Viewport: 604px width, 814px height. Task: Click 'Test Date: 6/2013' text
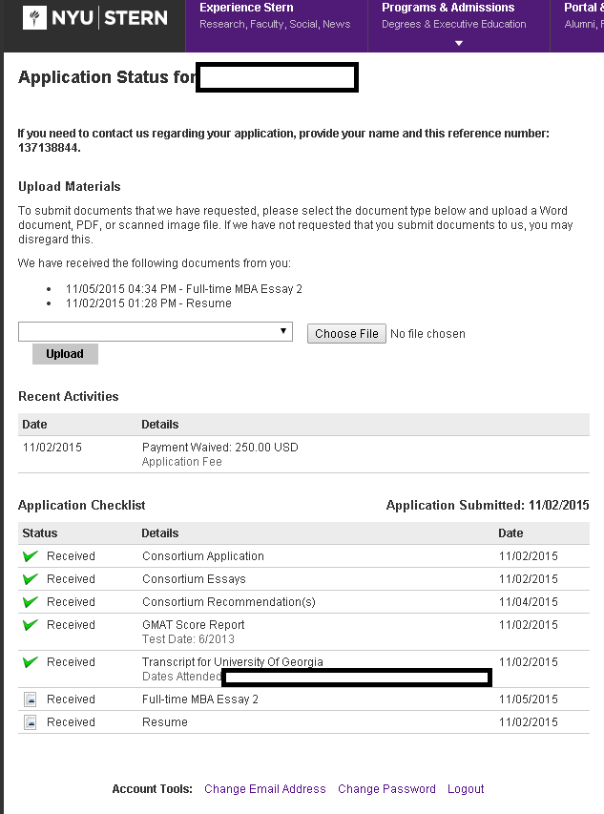(188, 639)
